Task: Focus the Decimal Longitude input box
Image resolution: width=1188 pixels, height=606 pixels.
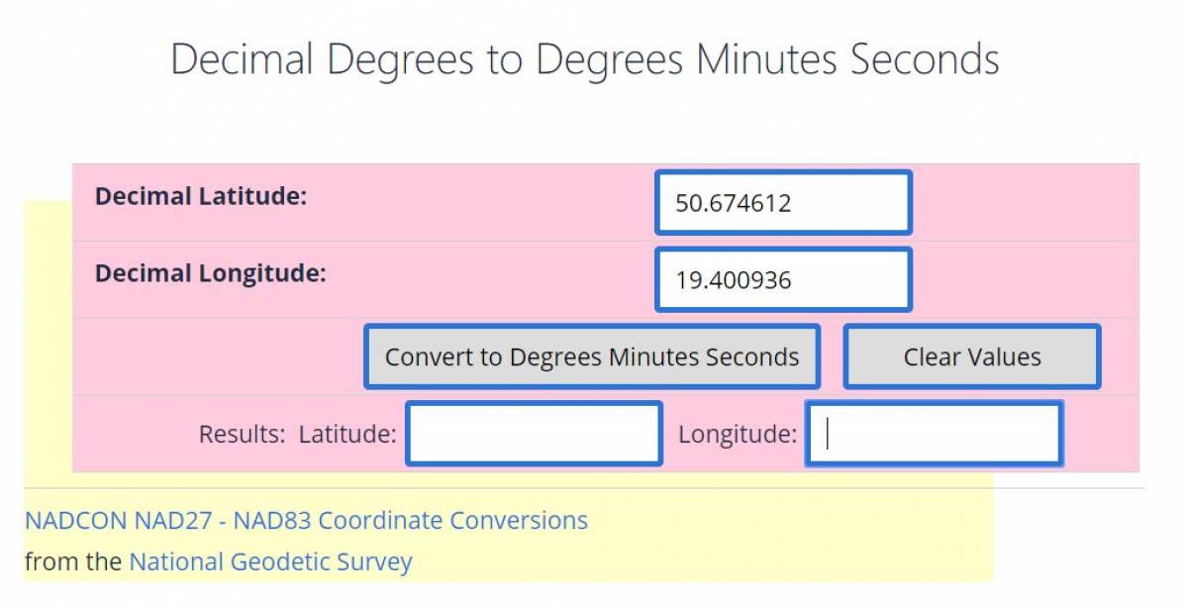Action: point(782,280)
